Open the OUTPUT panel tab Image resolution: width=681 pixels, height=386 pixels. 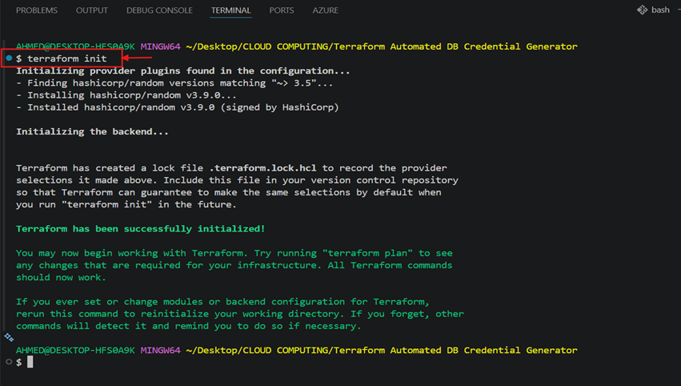pyautogui.click(x=92, y=10)
